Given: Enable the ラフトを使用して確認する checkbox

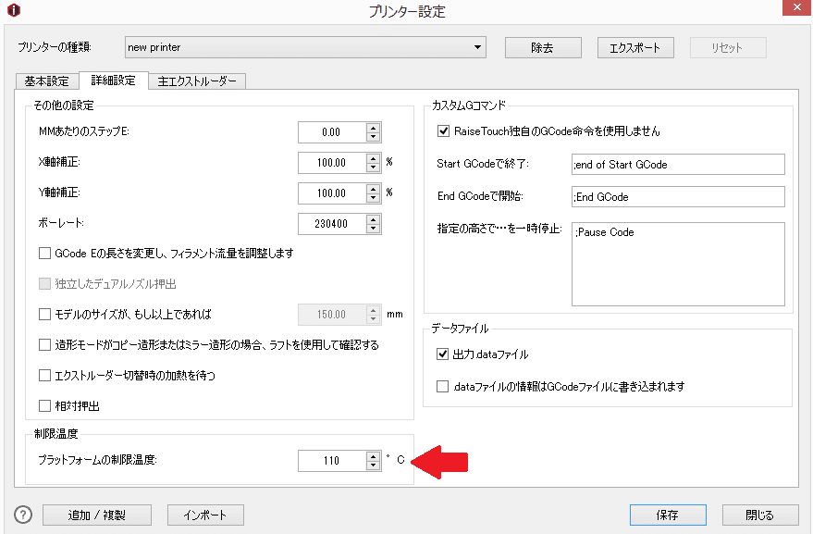Looking at the screenshot, I should click(45, 345).
